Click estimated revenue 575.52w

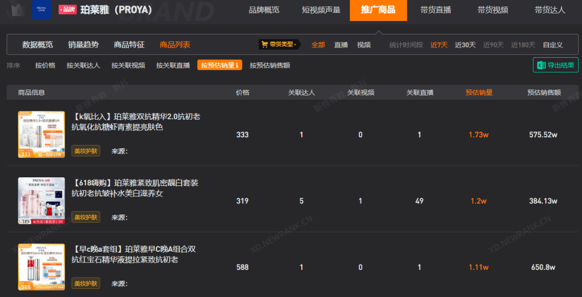543,135
